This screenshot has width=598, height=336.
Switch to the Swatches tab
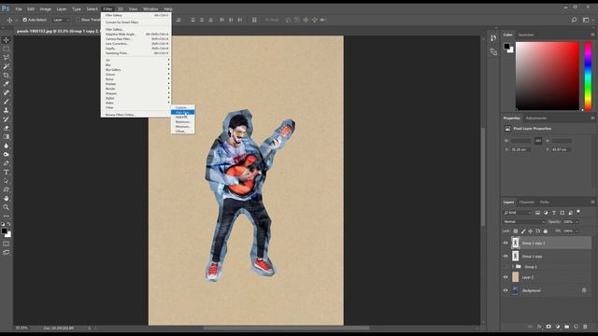(x=526, y=35)
